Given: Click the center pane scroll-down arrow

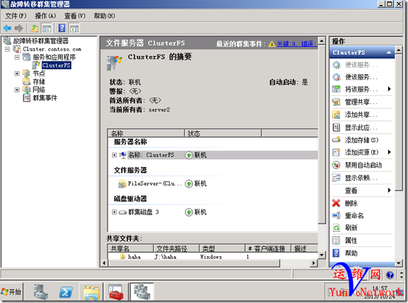Looking at the screenshot, I should tap(322, 255).
